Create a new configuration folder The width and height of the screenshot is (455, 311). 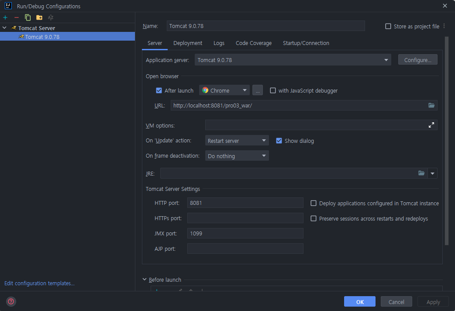pos(39,17)
